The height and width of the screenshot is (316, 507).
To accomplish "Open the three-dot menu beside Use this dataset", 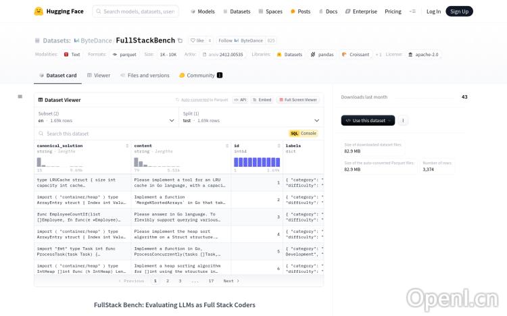I will [403, 120].
